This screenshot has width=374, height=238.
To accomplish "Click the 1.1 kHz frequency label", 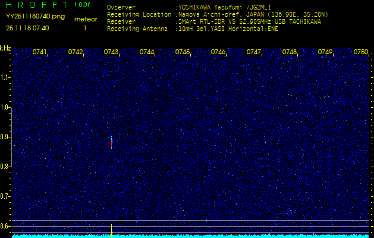I will pyautogui.click(x=5, y=77).
